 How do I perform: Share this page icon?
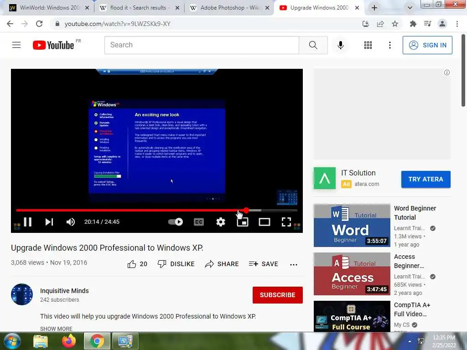[380, 24]
